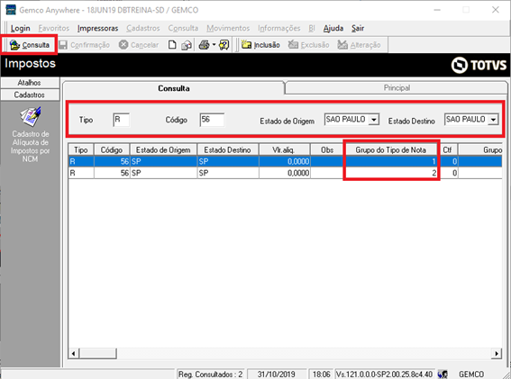Click the Cadastros sidebar button

(x=30, y=95)
